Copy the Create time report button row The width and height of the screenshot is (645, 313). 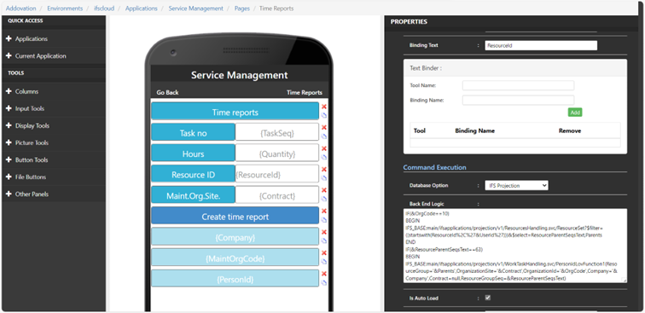coord(323,220)
